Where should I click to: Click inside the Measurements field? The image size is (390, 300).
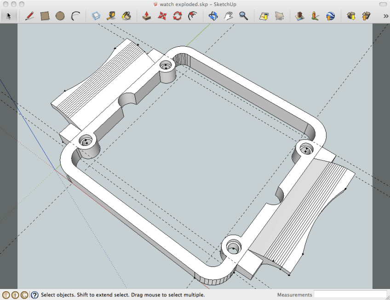point(350,295)
